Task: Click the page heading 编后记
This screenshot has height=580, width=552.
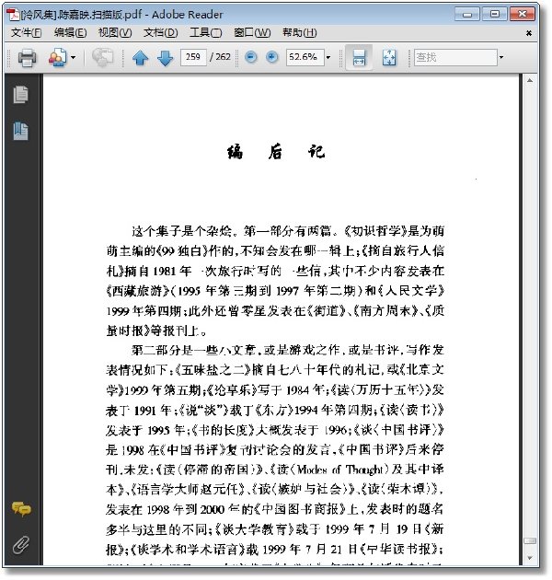Action: [276, 152]
